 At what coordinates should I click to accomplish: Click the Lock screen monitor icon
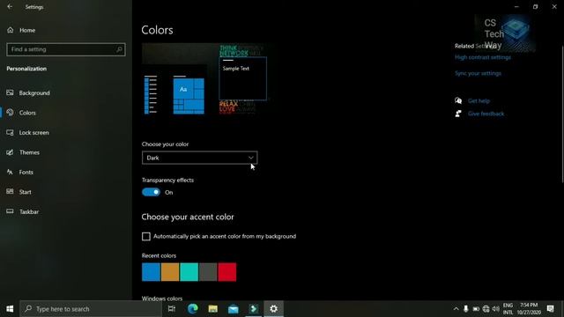(x=10, y=132)
